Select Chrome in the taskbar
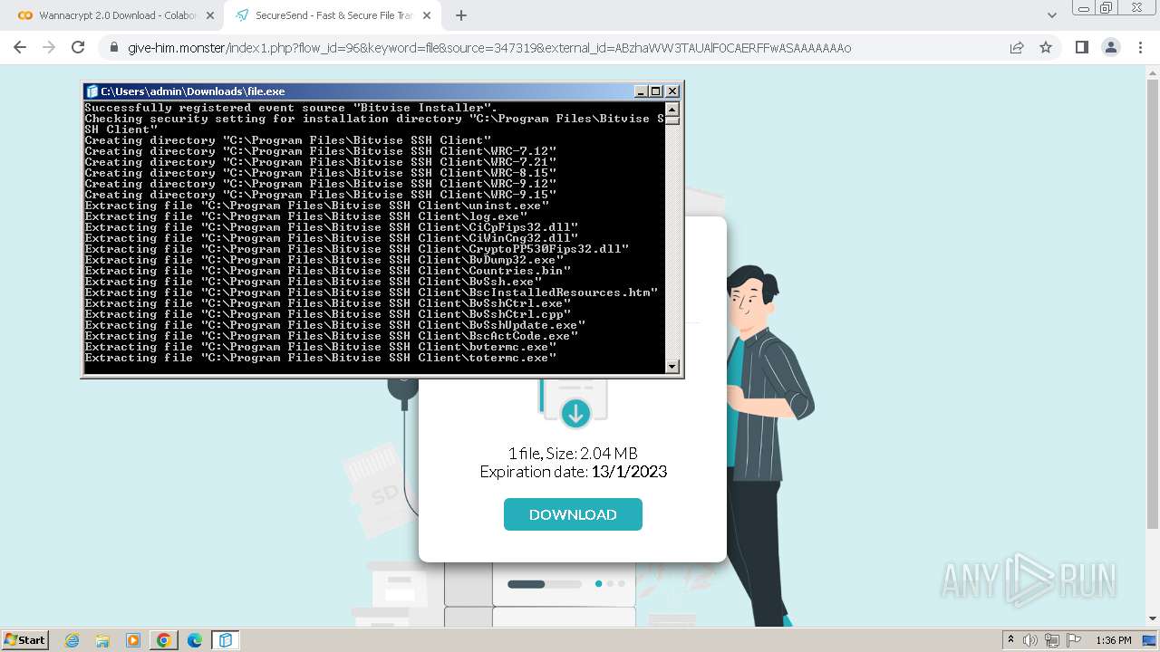 click(164, 640)
